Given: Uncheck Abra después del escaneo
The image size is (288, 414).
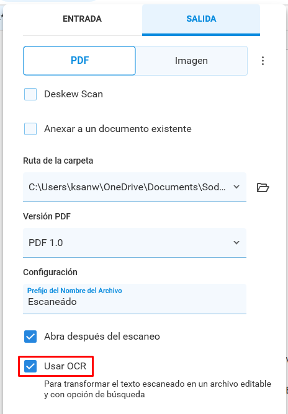Looking at the screenshot, I should (x=30, y=337).
